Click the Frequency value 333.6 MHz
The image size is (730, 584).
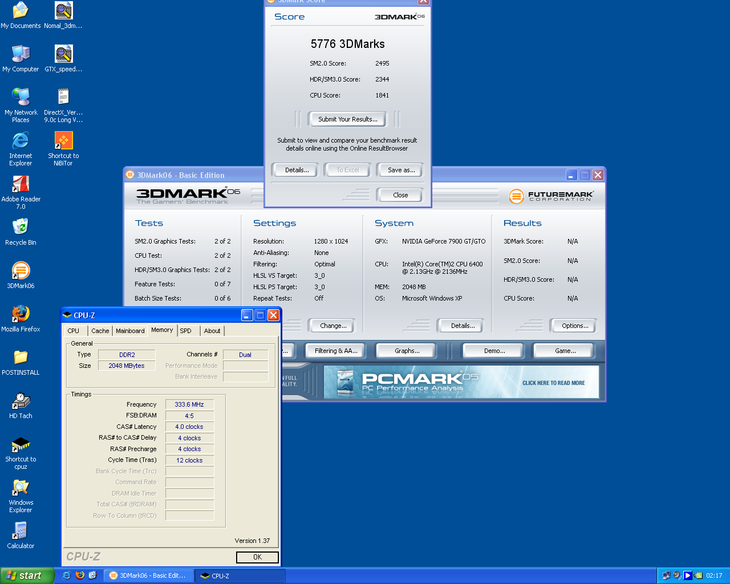(x=189, y=404)
